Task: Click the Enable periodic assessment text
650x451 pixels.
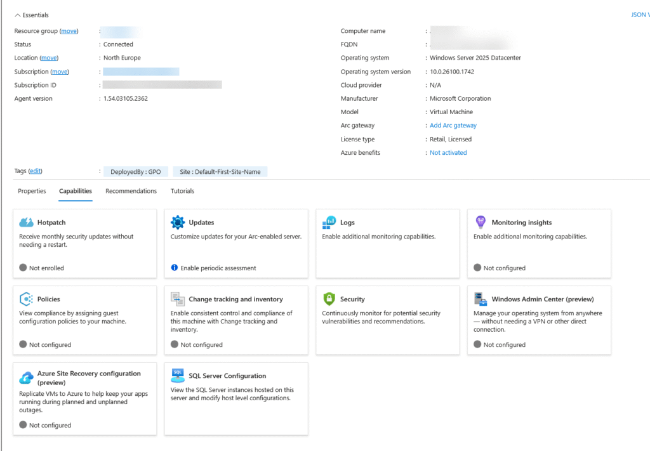Action: pyautogui.click(x=218, y=268)
